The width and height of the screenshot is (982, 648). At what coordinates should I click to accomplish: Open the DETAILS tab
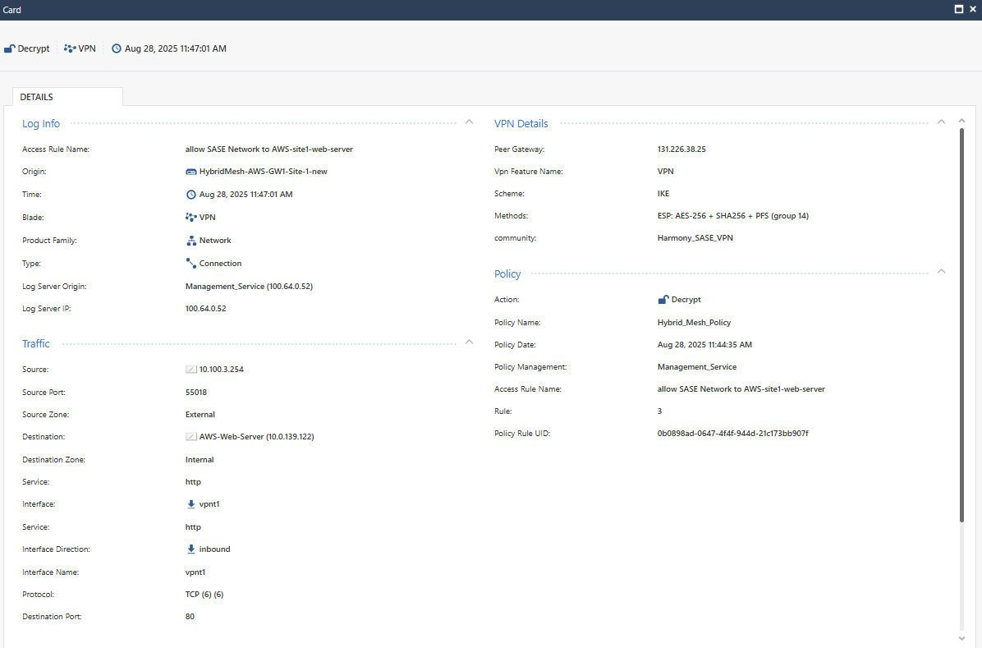click(37, 97)
